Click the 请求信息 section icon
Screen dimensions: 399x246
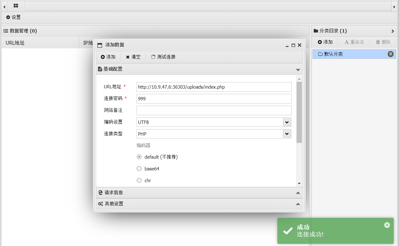100,193
